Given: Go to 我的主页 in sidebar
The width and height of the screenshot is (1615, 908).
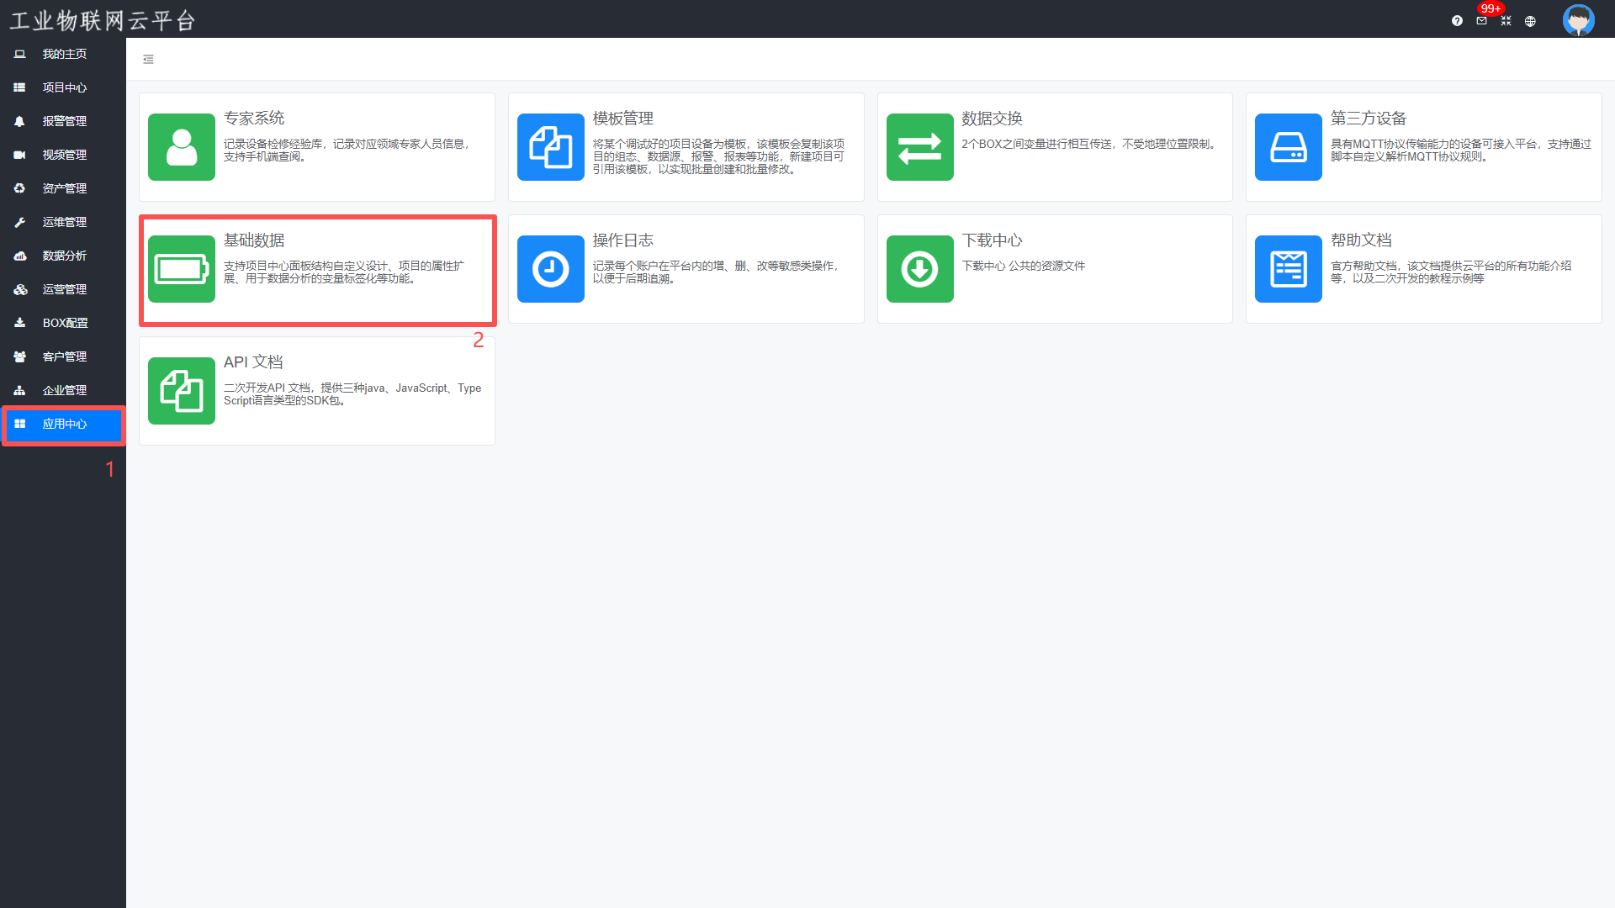Looking at the screenshot, I should (x=64, y=54).
